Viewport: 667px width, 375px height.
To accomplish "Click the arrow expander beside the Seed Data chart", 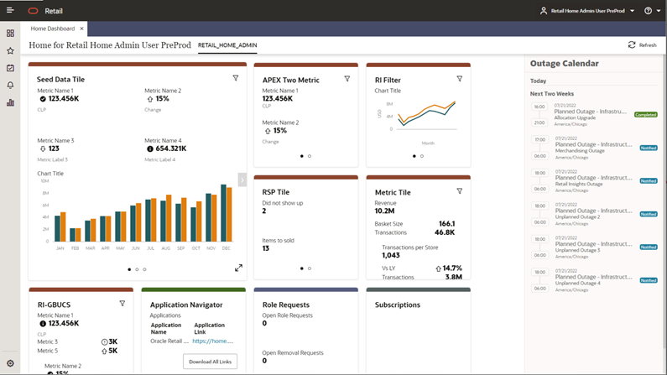I will [242, 180].
